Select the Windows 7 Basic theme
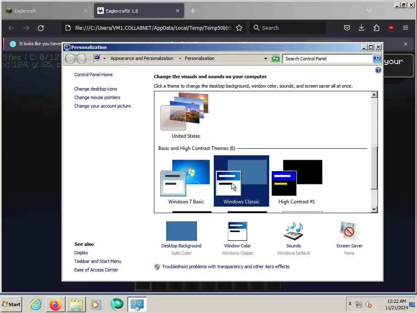This screenshot has height=313, width=417. coord(186,181)
